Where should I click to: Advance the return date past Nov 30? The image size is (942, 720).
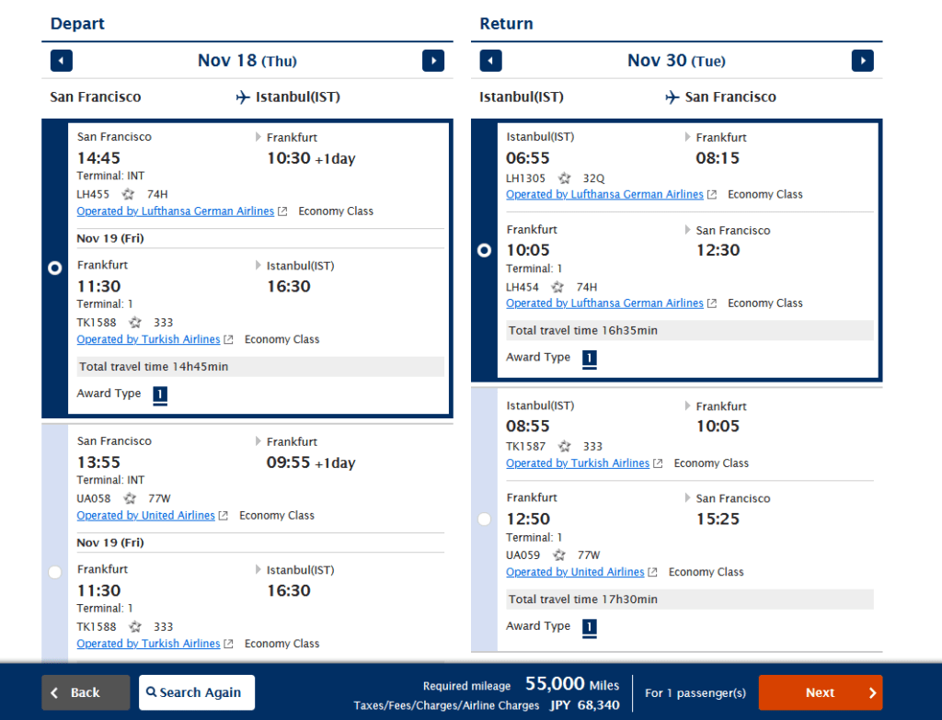click(862, 60)
